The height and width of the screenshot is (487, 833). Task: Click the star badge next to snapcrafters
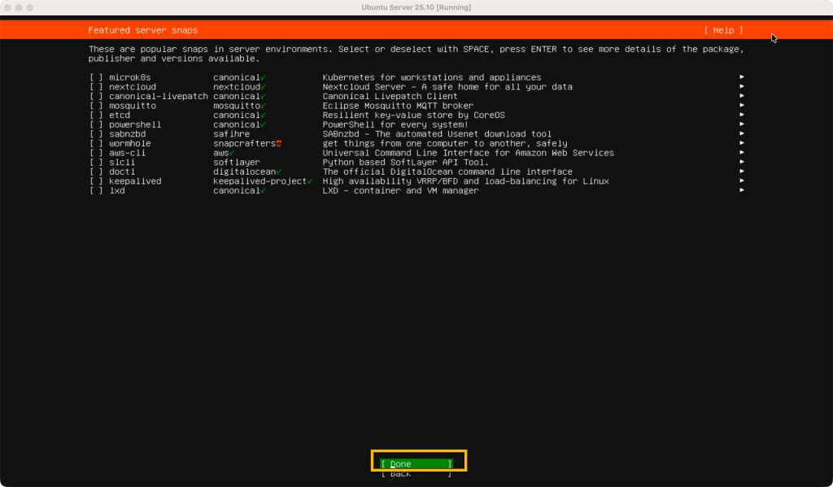[x=278, y=144]
